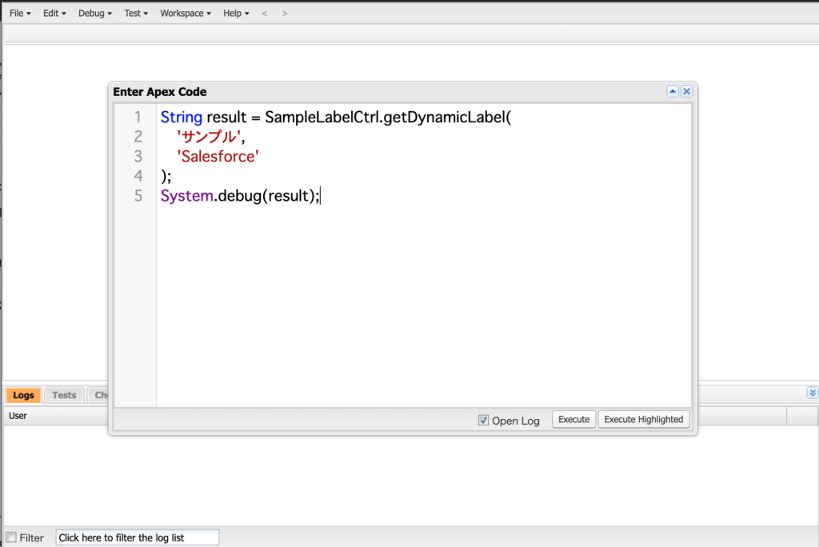This screenshot has height=547, width=819.
Task: Click the Execute Highlighted button
Action: point(643,420)
